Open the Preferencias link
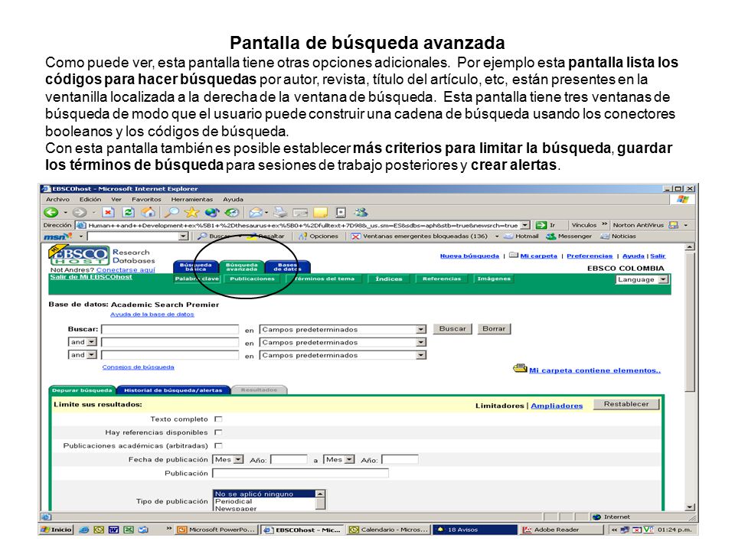Screen dimensions: 735x551 [x=590, y=256]
